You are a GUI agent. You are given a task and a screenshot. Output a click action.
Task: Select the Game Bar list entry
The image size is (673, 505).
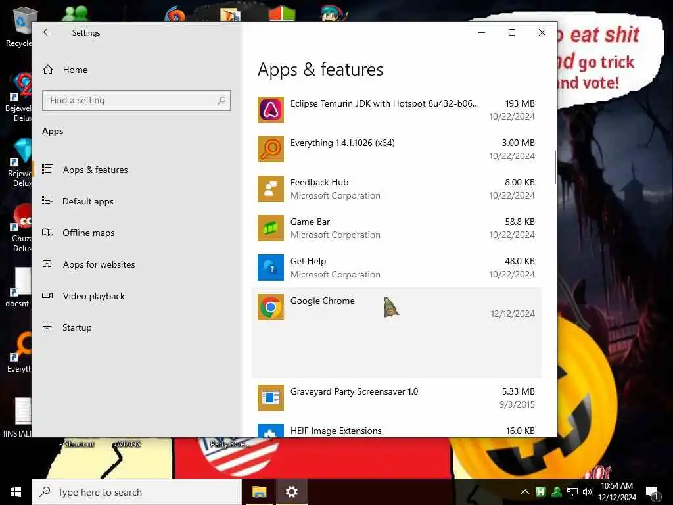click(396, 228)
